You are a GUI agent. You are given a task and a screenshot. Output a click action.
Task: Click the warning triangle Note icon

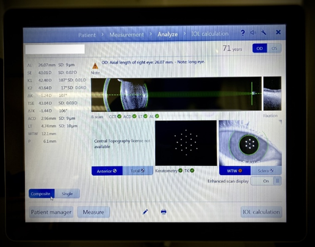pyautogui.click(x=95, y=66)
